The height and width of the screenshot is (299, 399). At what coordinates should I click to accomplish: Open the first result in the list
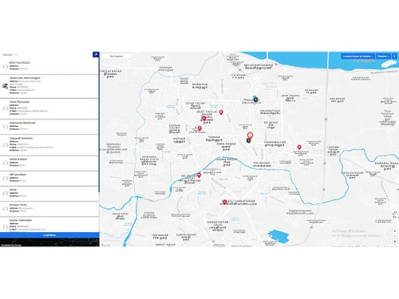point(49,66)
